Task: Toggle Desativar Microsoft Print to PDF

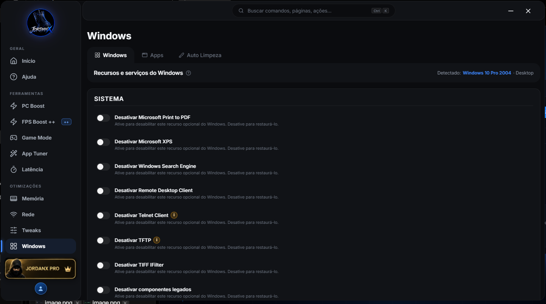Action: (x=103, y=118)
